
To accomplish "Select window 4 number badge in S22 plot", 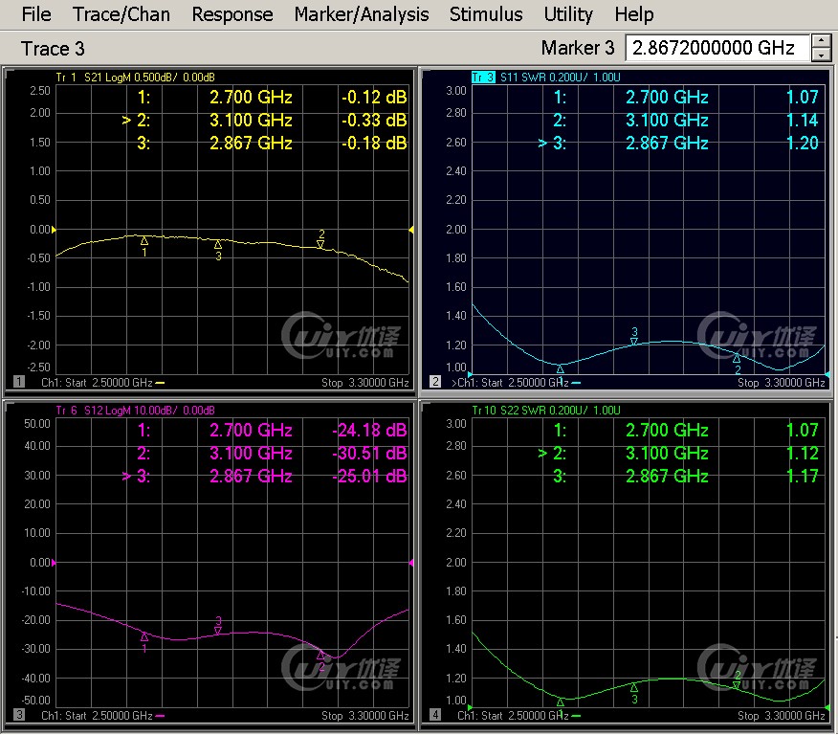I will click(435, 715).
